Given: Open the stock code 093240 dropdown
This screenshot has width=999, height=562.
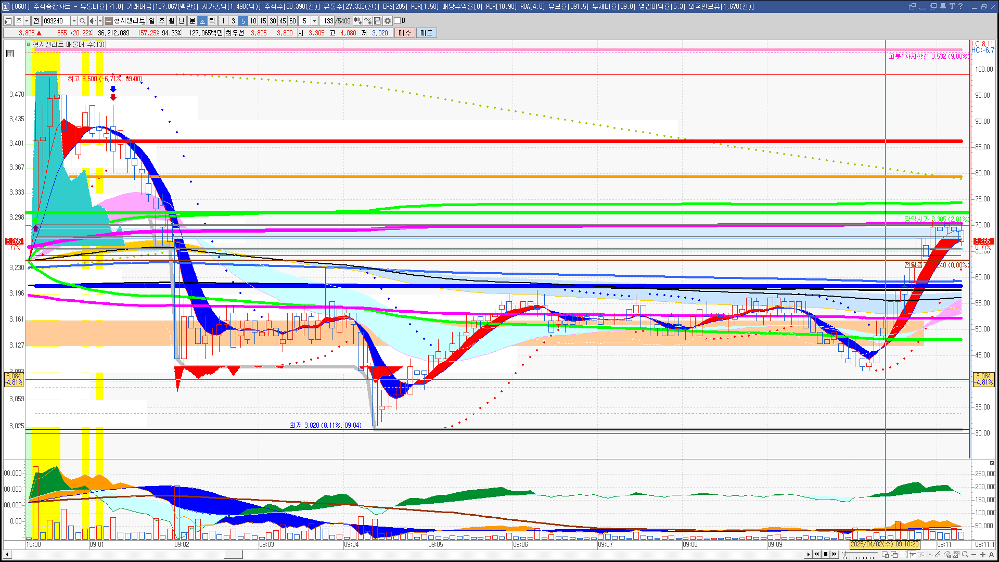Looking at the screenshot, I should [74, 21].
